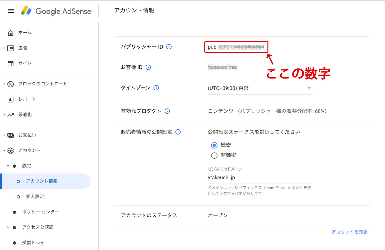Select the 機密 radio button
Screen dimensions: 385x250
[x=214, y=145]
